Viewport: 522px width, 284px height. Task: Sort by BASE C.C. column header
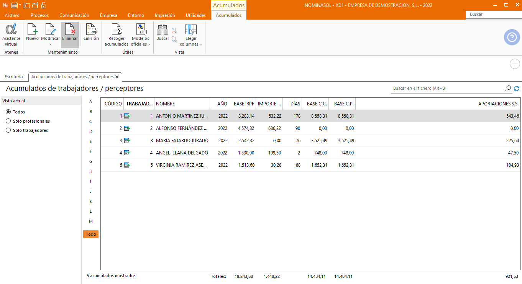point(315,104)
